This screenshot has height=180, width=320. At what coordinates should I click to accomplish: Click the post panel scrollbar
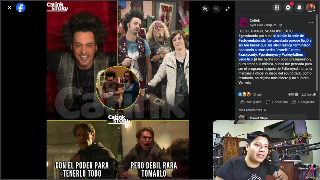(x=317, y=52)
